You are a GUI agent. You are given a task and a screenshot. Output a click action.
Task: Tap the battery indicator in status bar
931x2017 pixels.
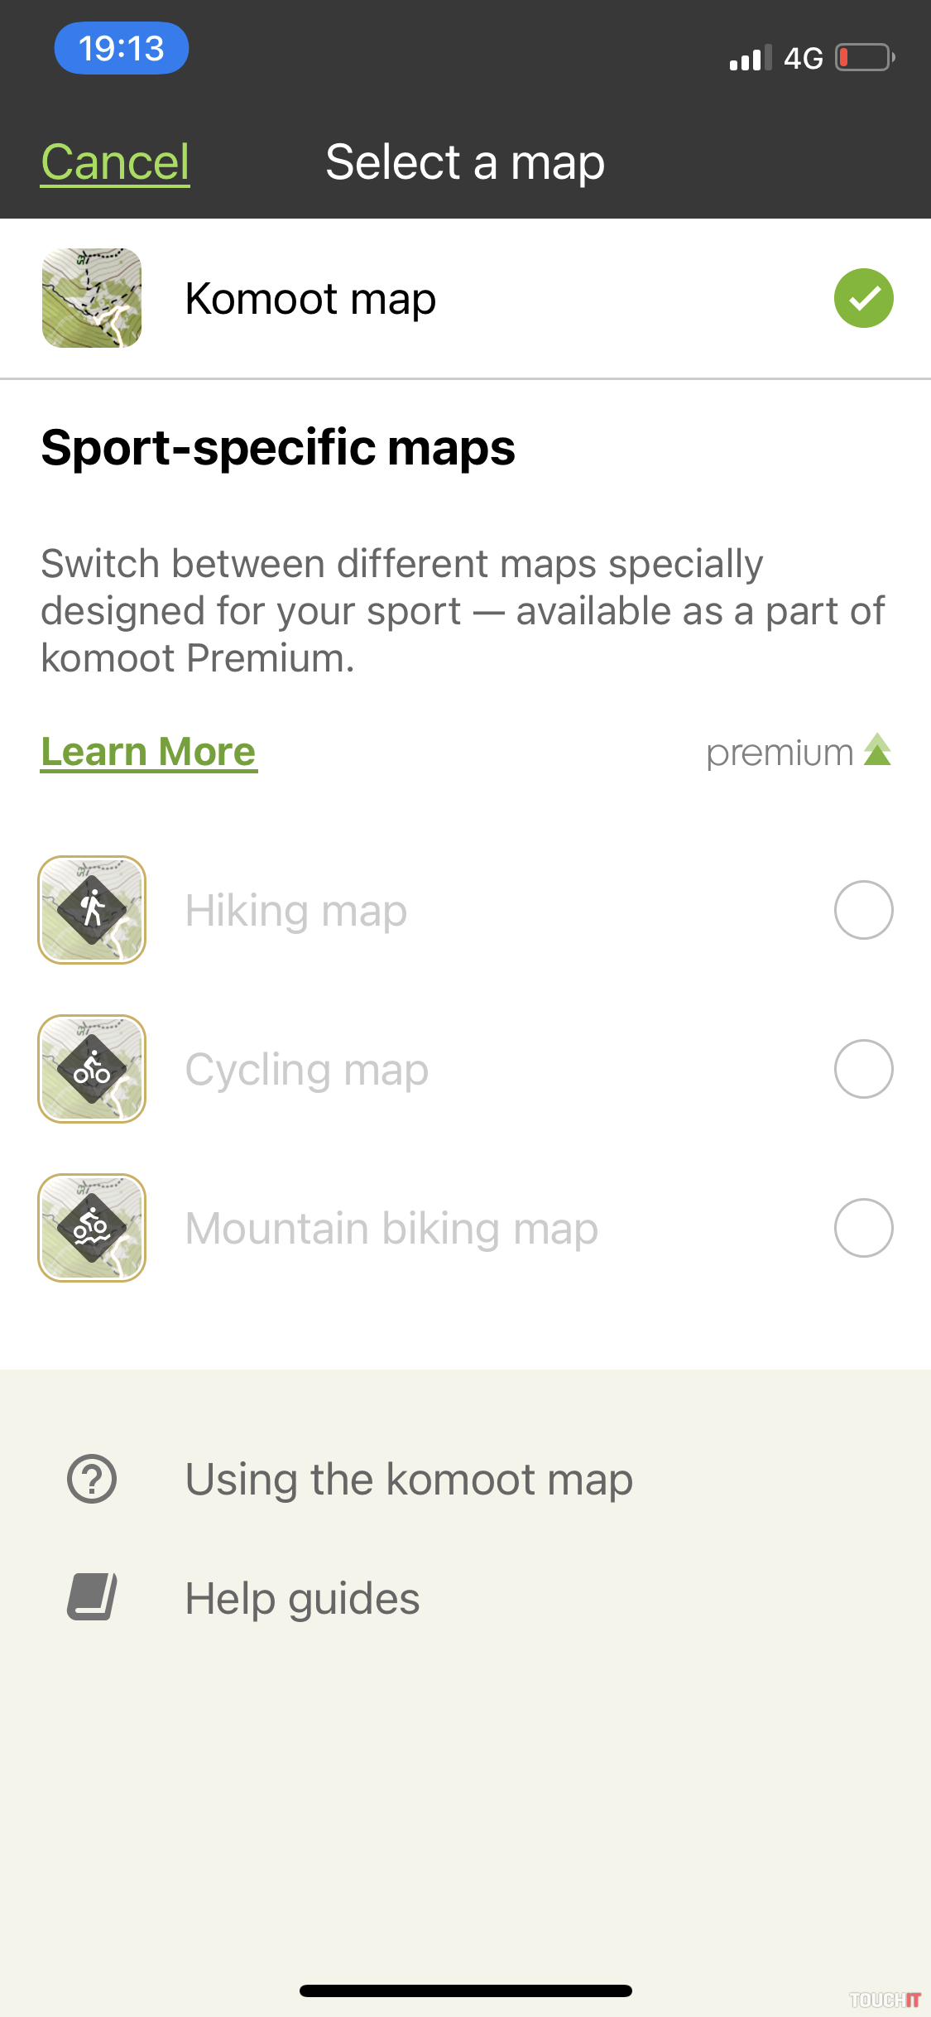click(x=864, y=58)
